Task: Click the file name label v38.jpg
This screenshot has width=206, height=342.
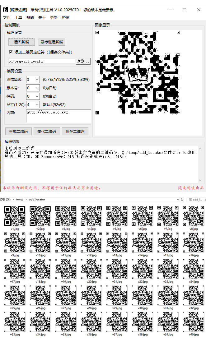Action: 143,334
